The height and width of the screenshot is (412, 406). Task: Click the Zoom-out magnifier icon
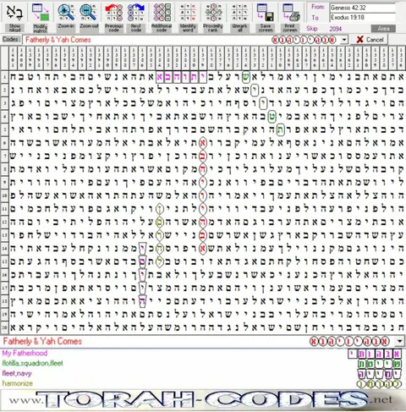pyautogui.click(x=88, y=13)
